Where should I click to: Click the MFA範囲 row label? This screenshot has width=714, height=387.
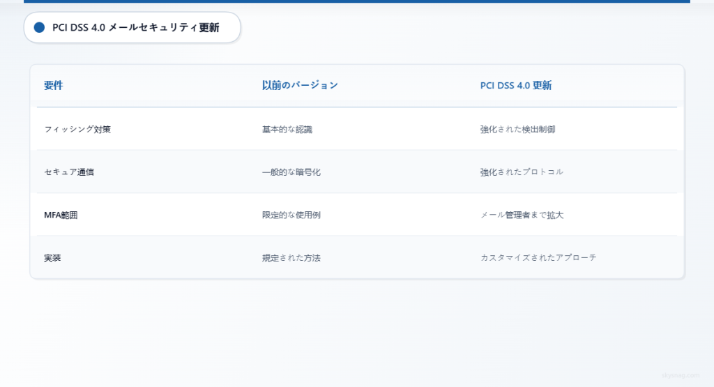(x=61, y=215)
